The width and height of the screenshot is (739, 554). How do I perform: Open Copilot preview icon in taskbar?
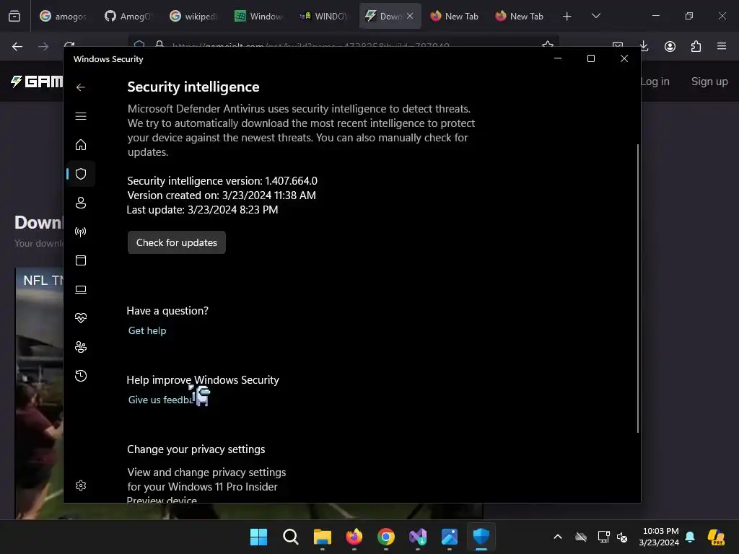(x=716, y=537)
